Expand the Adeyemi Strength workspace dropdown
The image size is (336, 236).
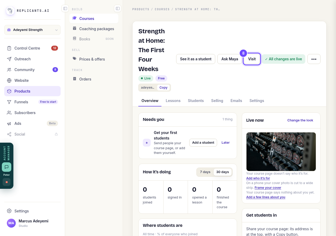click(32, 30)
